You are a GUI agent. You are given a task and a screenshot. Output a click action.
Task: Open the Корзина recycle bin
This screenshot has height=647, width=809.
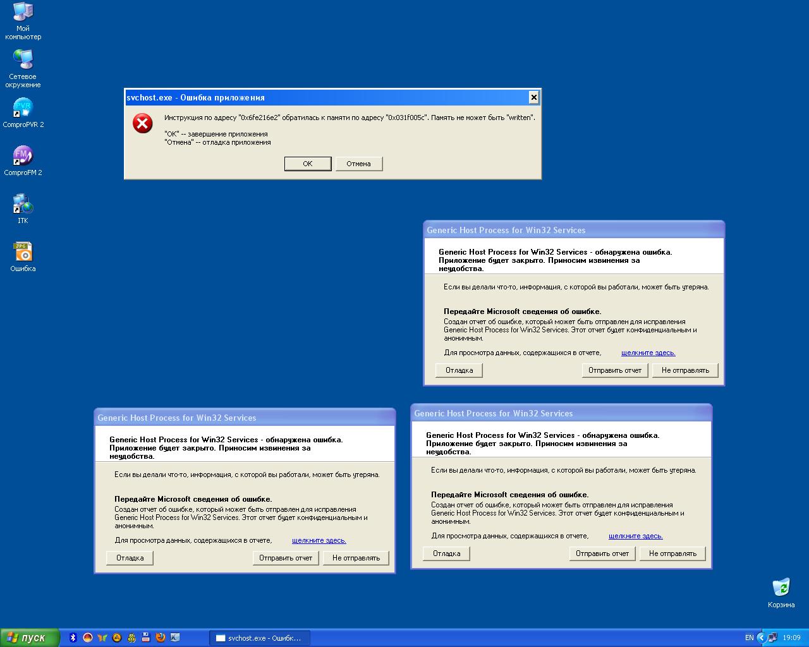(x=781, y=588)
